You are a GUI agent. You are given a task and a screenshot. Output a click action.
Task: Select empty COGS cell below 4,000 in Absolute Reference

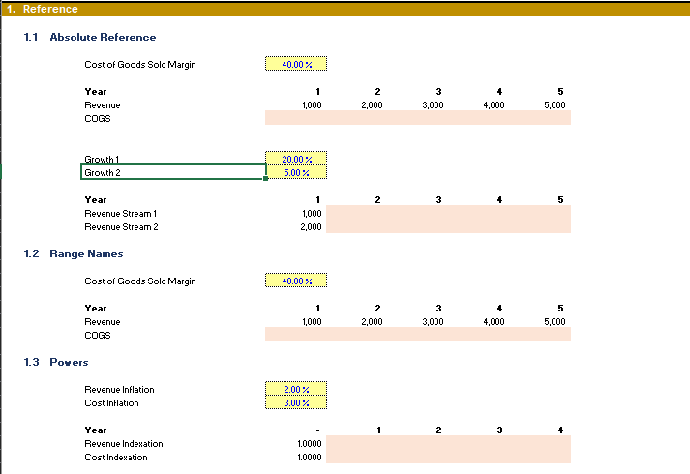pos(479,118)
